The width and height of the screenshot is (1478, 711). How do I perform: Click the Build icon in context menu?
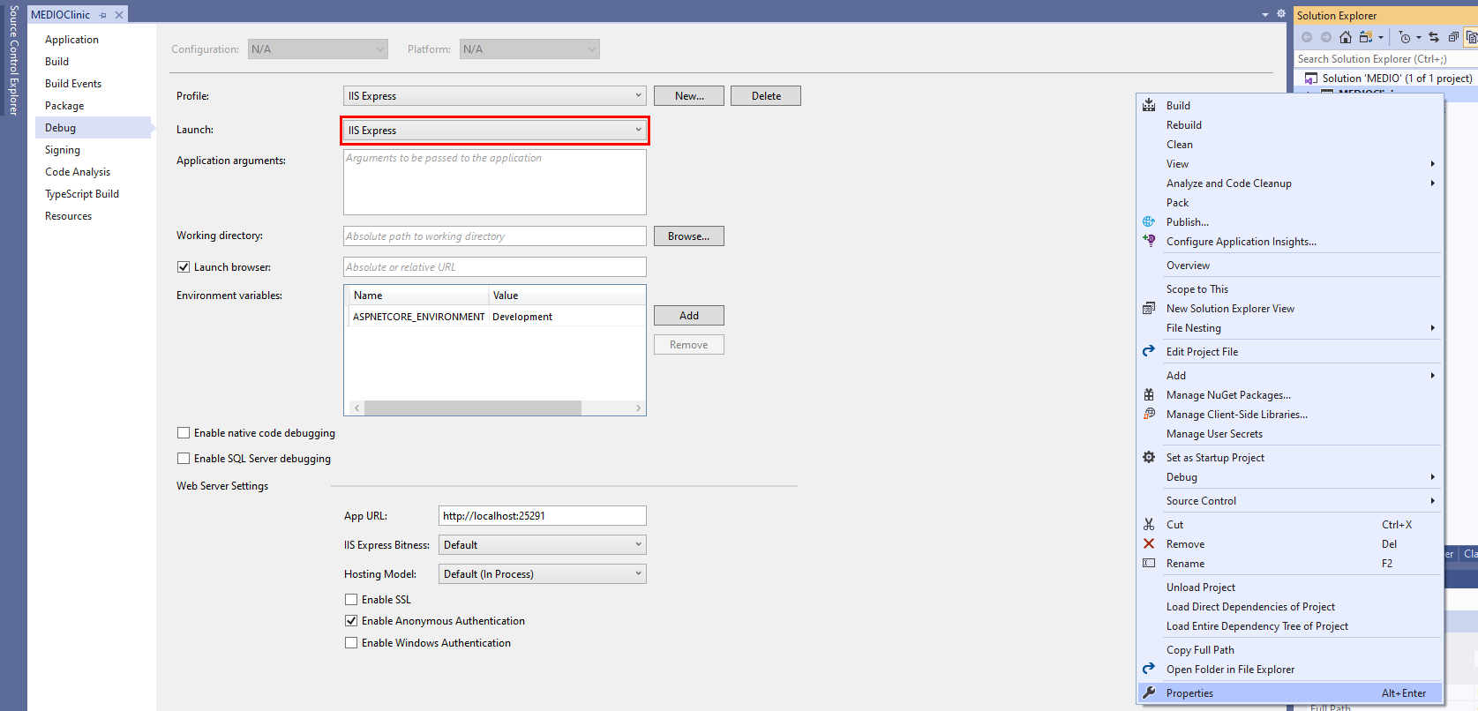click(1149, 106)
